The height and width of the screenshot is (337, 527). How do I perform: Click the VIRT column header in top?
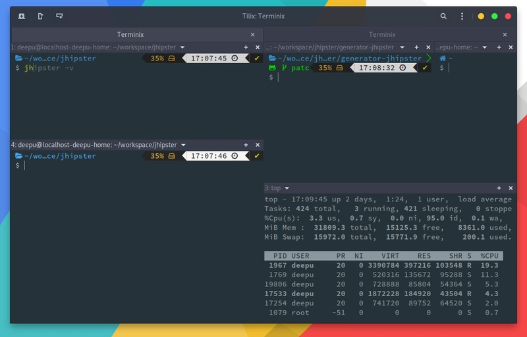click(x=391, y=256)
